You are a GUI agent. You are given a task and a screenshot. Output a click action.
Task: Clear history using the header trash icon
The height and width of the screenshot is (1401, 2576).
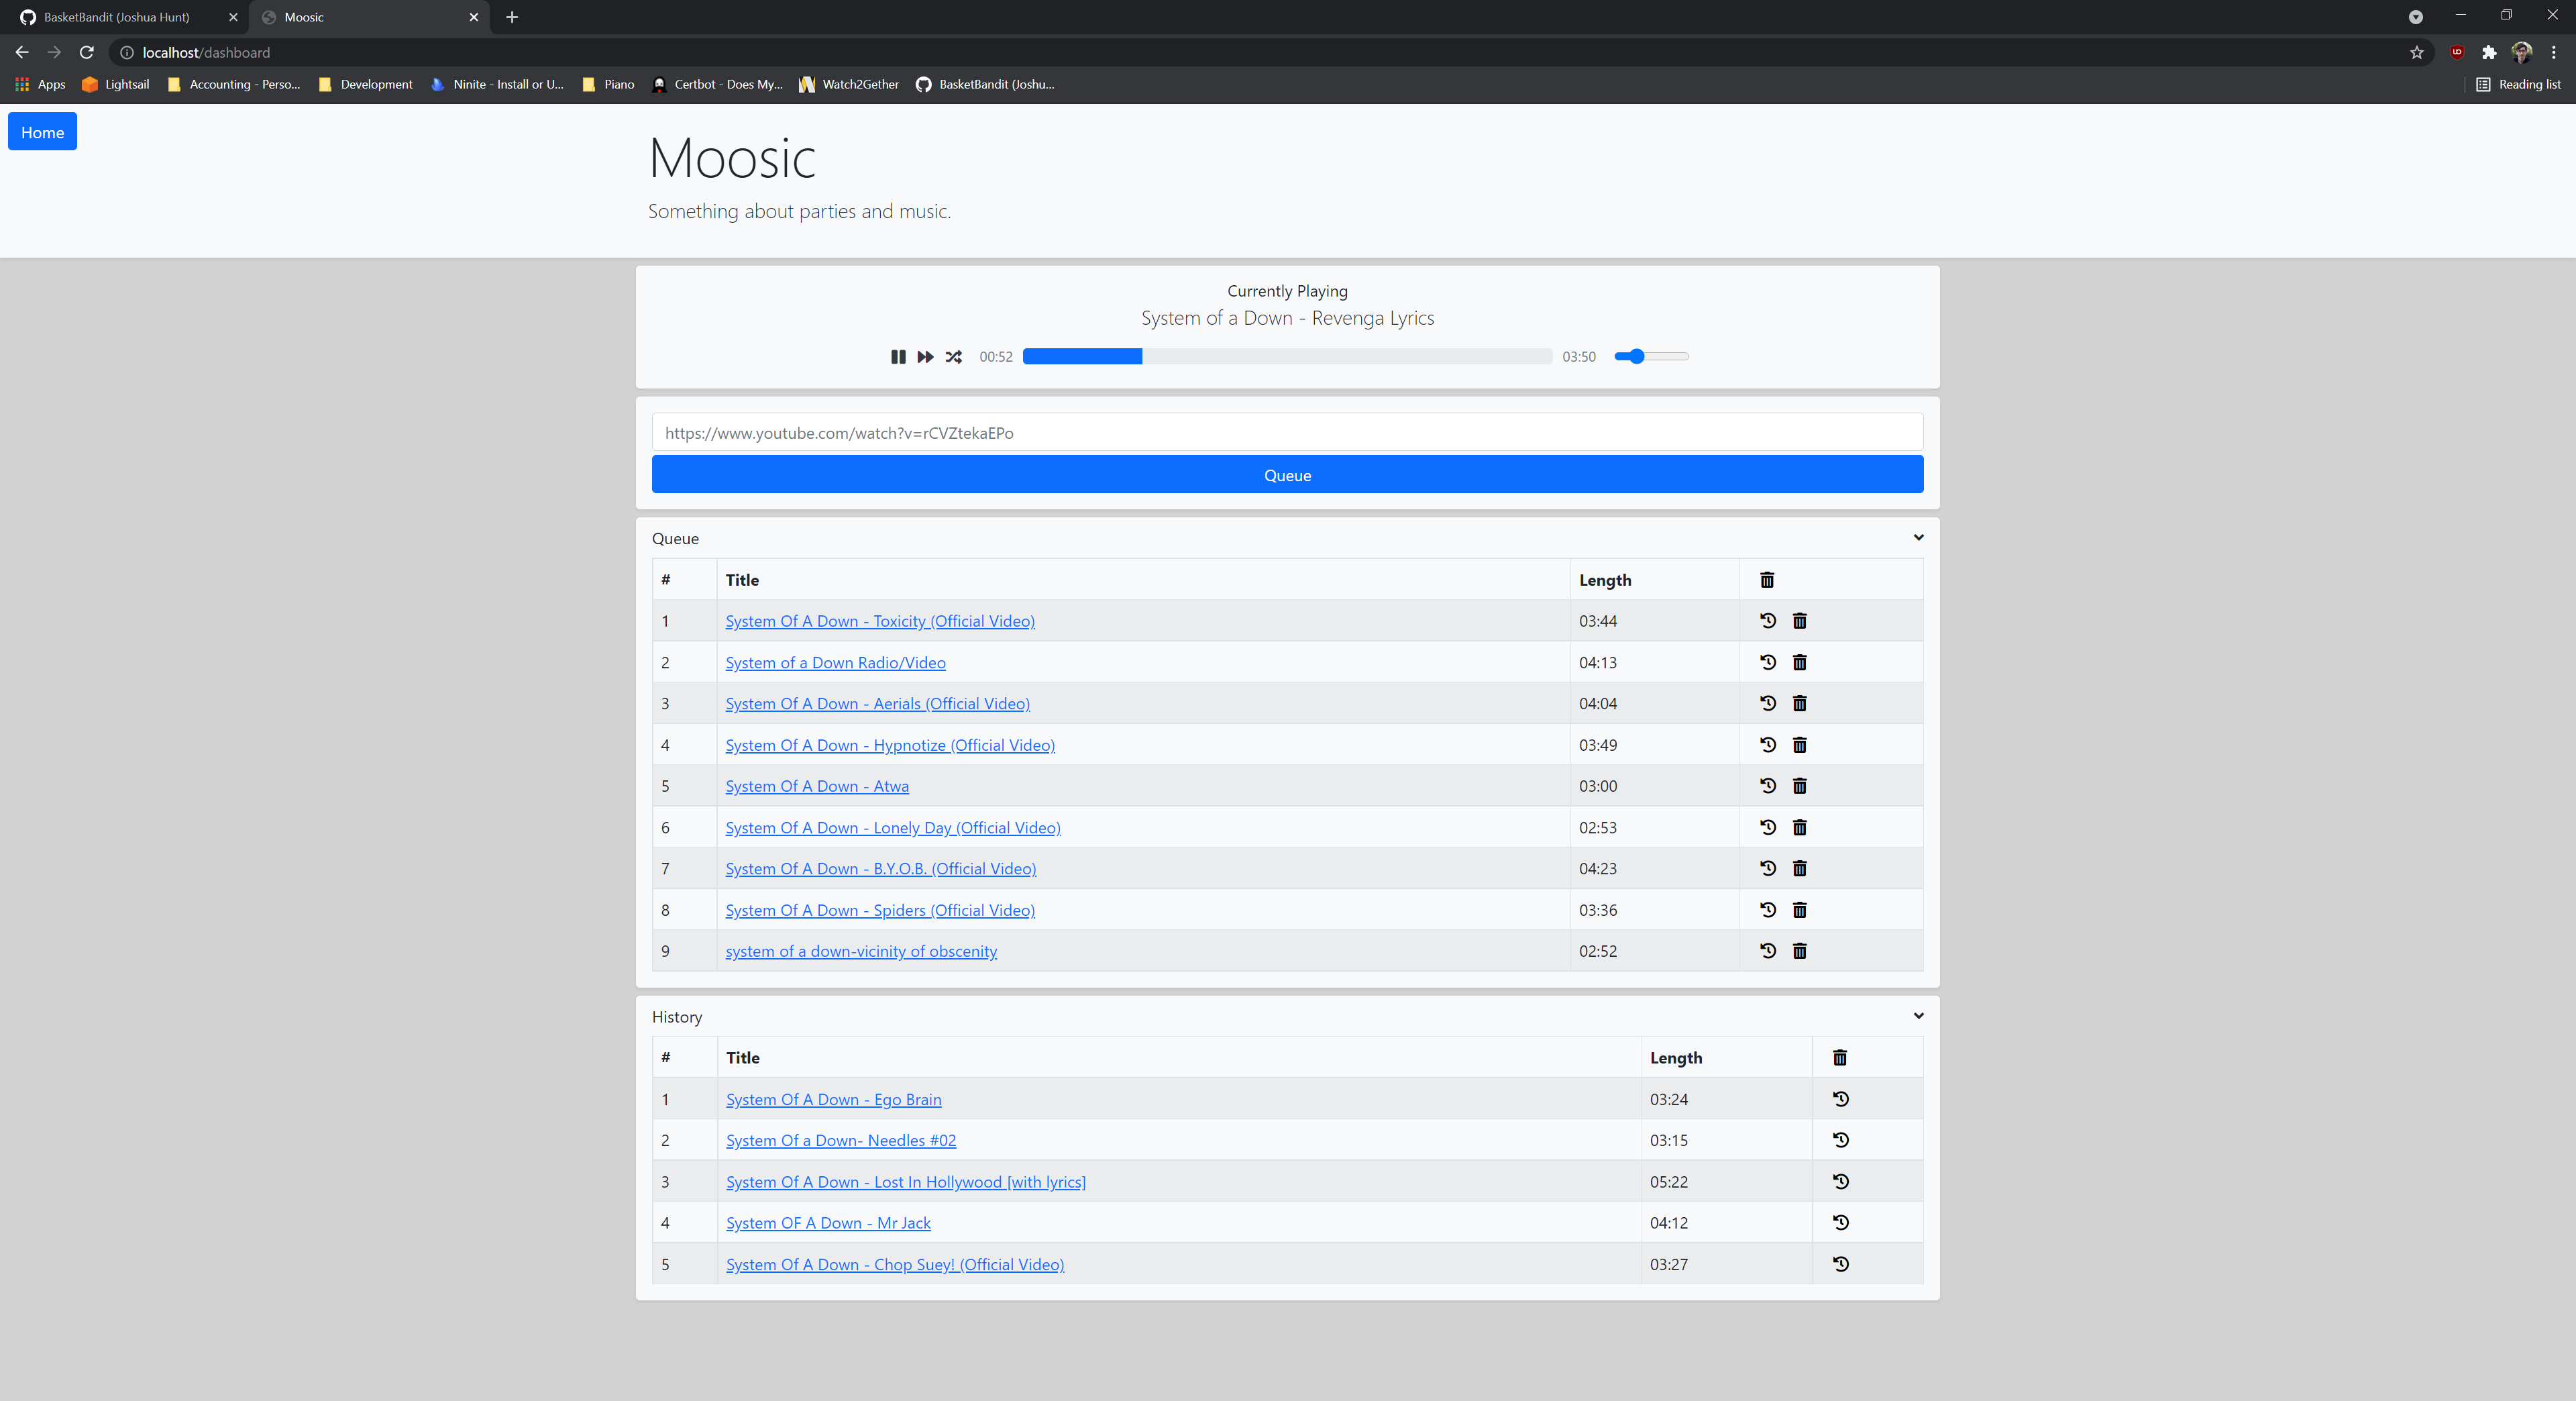[x=1839, y=1058]
